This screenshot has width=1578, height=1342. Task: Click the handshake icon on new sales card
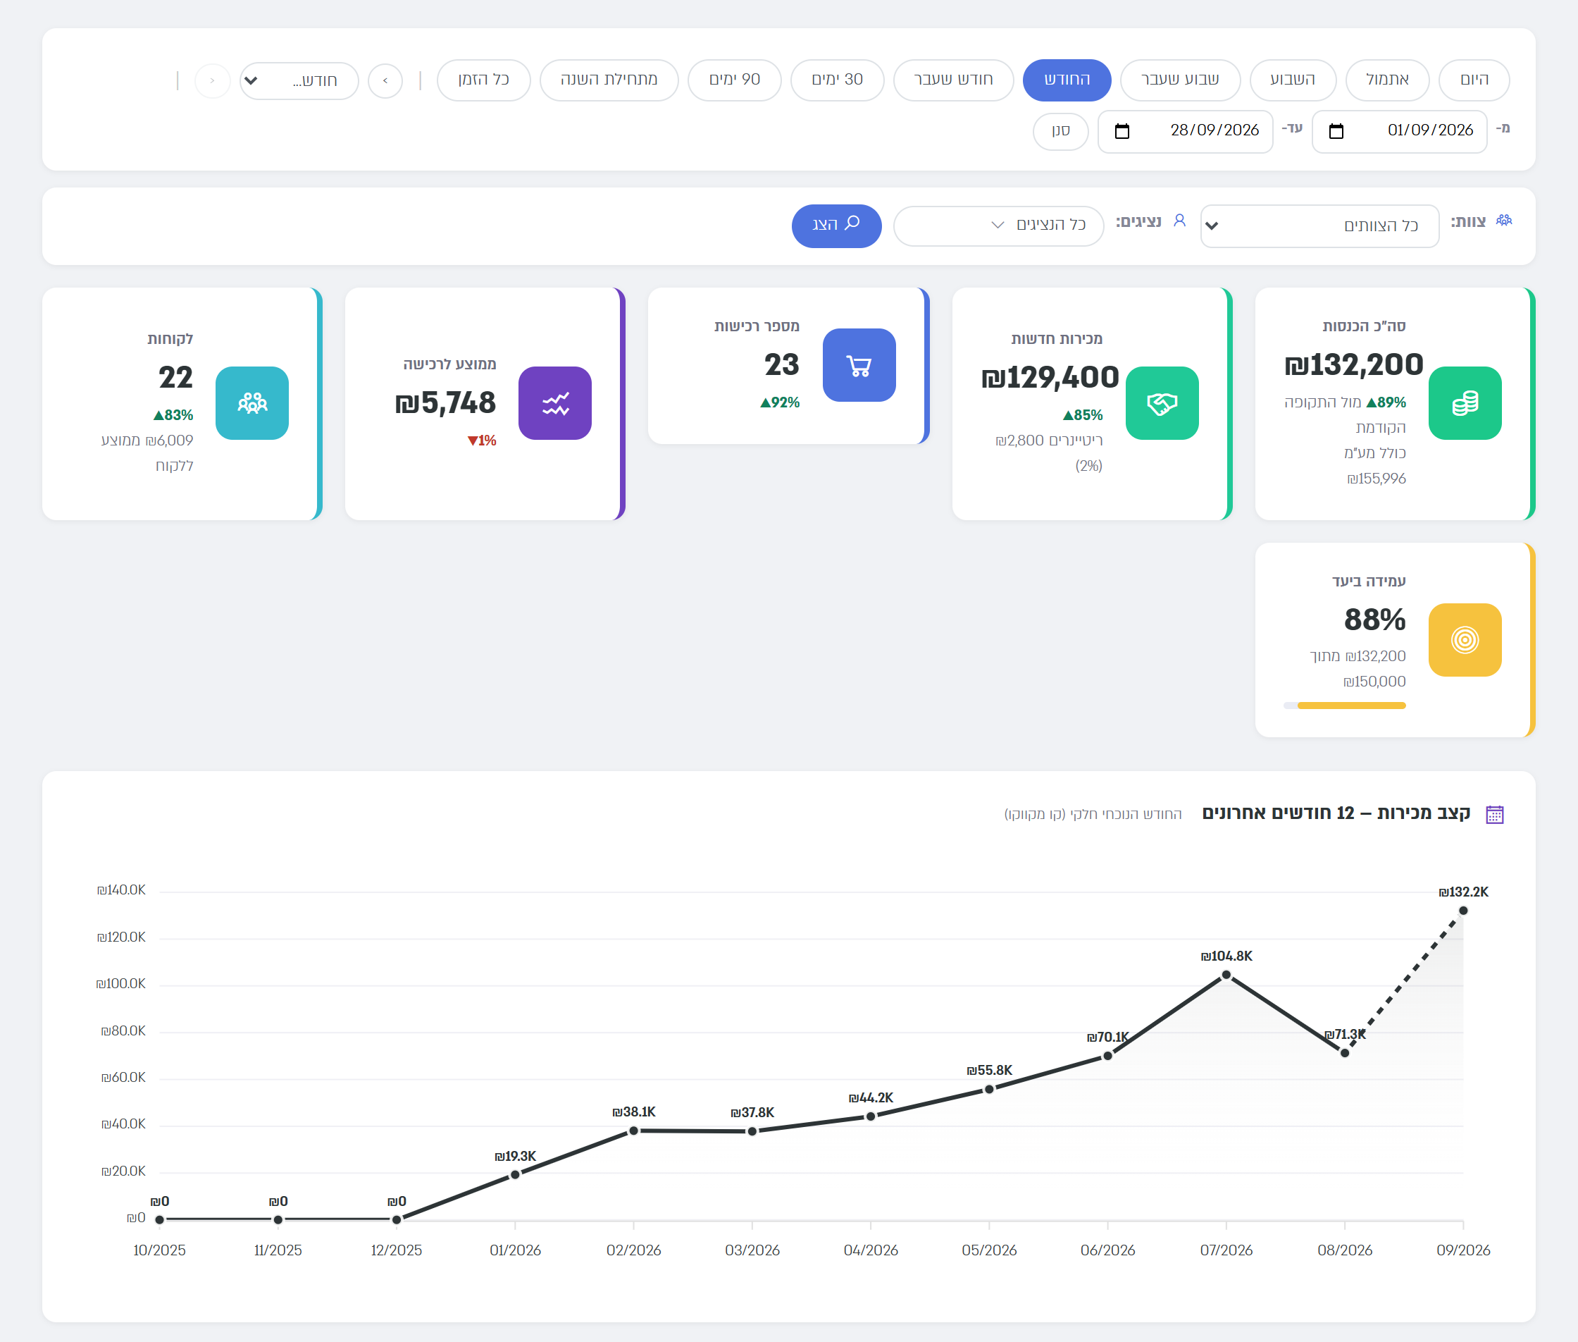click(x=1161, y=403)
